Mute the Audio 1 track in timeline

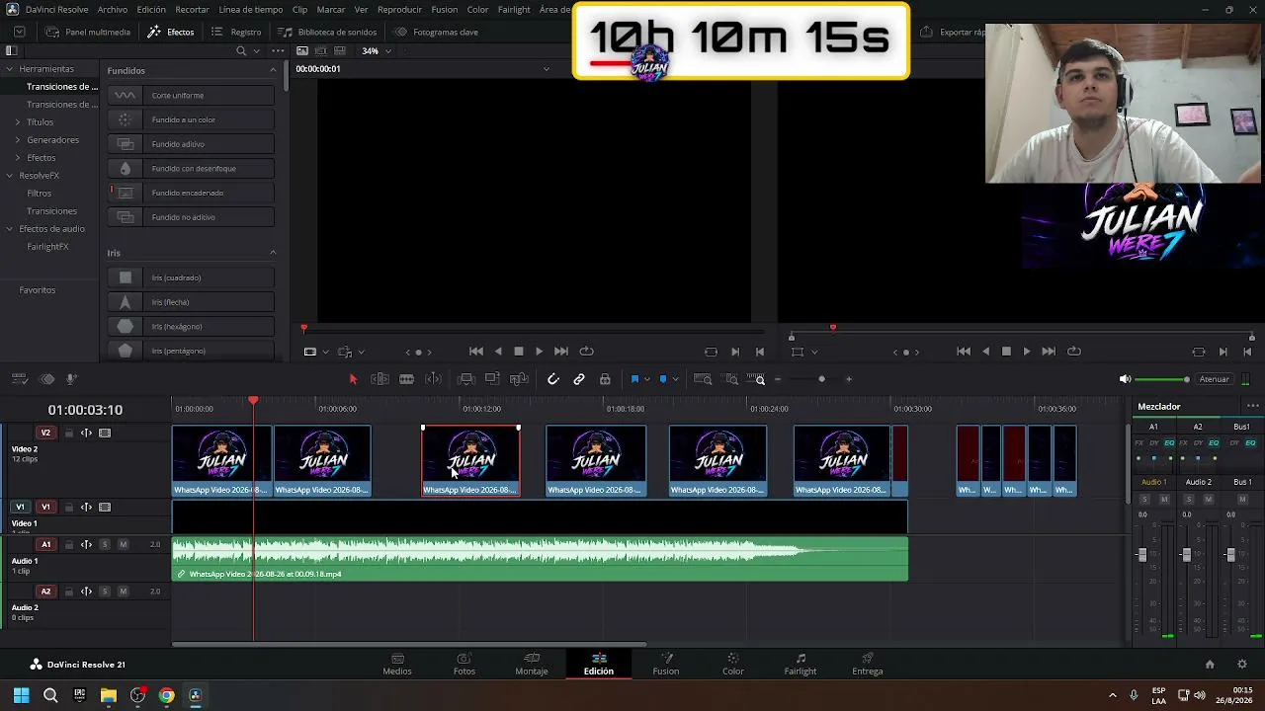point(123,544)
